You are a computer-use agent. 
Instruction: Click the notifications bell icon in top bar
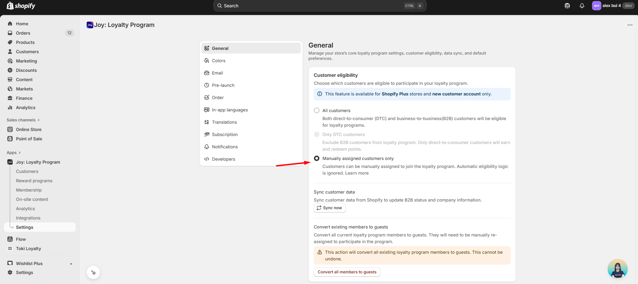tap(582, 6)
